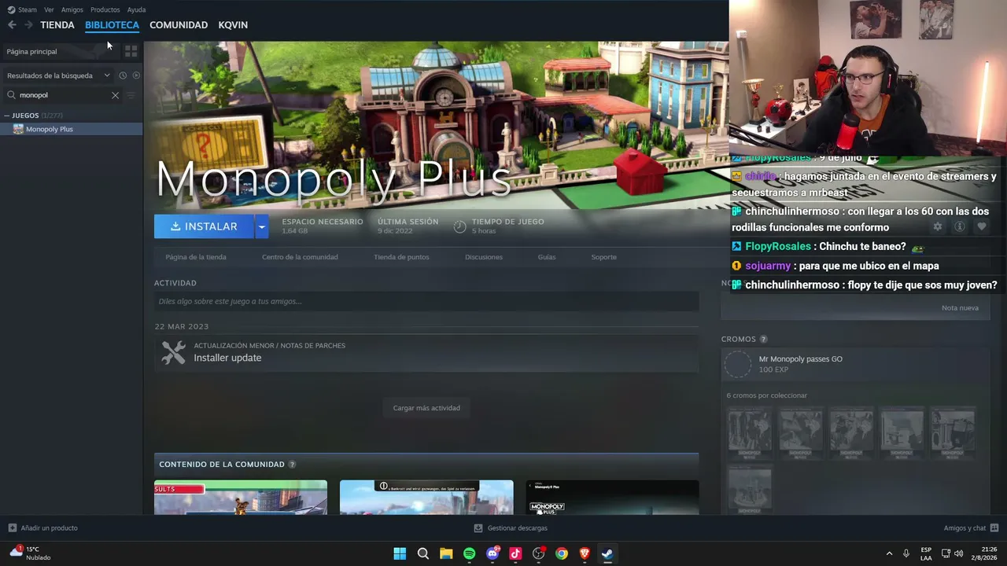1007x566 pixels.
Task: Switch to the BIBLIOTECA tab
Action: click(x=112, y=25)
